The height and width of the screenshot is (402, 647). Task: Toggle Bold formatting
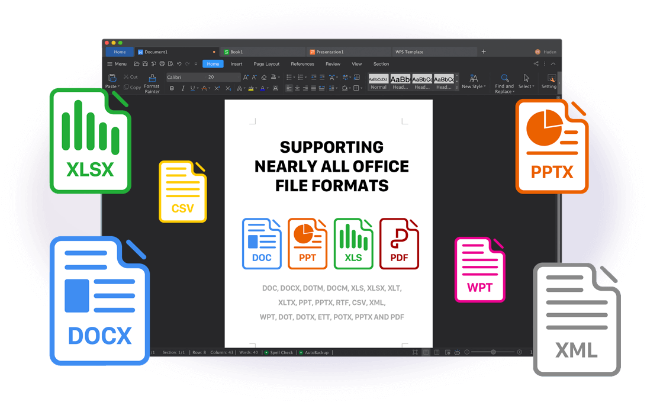click(x=172, y=88)
